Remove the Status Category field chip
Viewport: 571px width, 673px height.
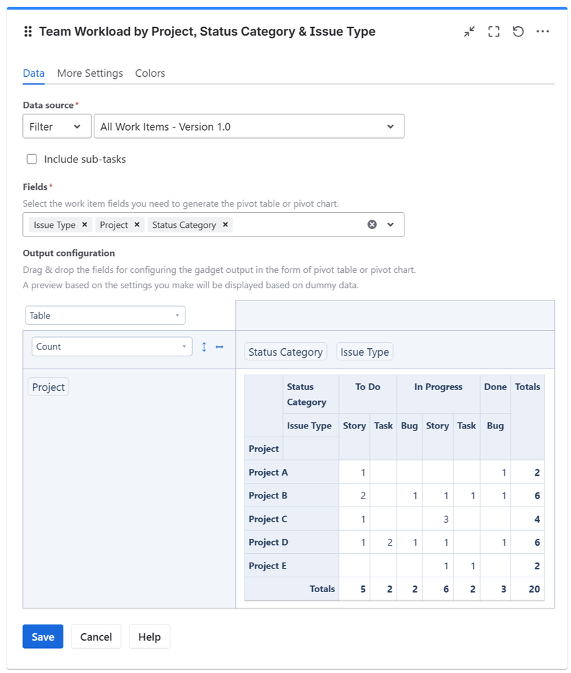[225, 224]
